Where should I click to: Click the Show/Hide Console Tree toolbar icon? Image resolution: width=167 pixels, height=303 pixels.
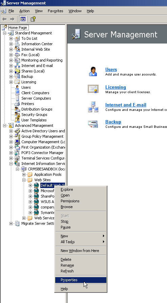click(23, 19)
